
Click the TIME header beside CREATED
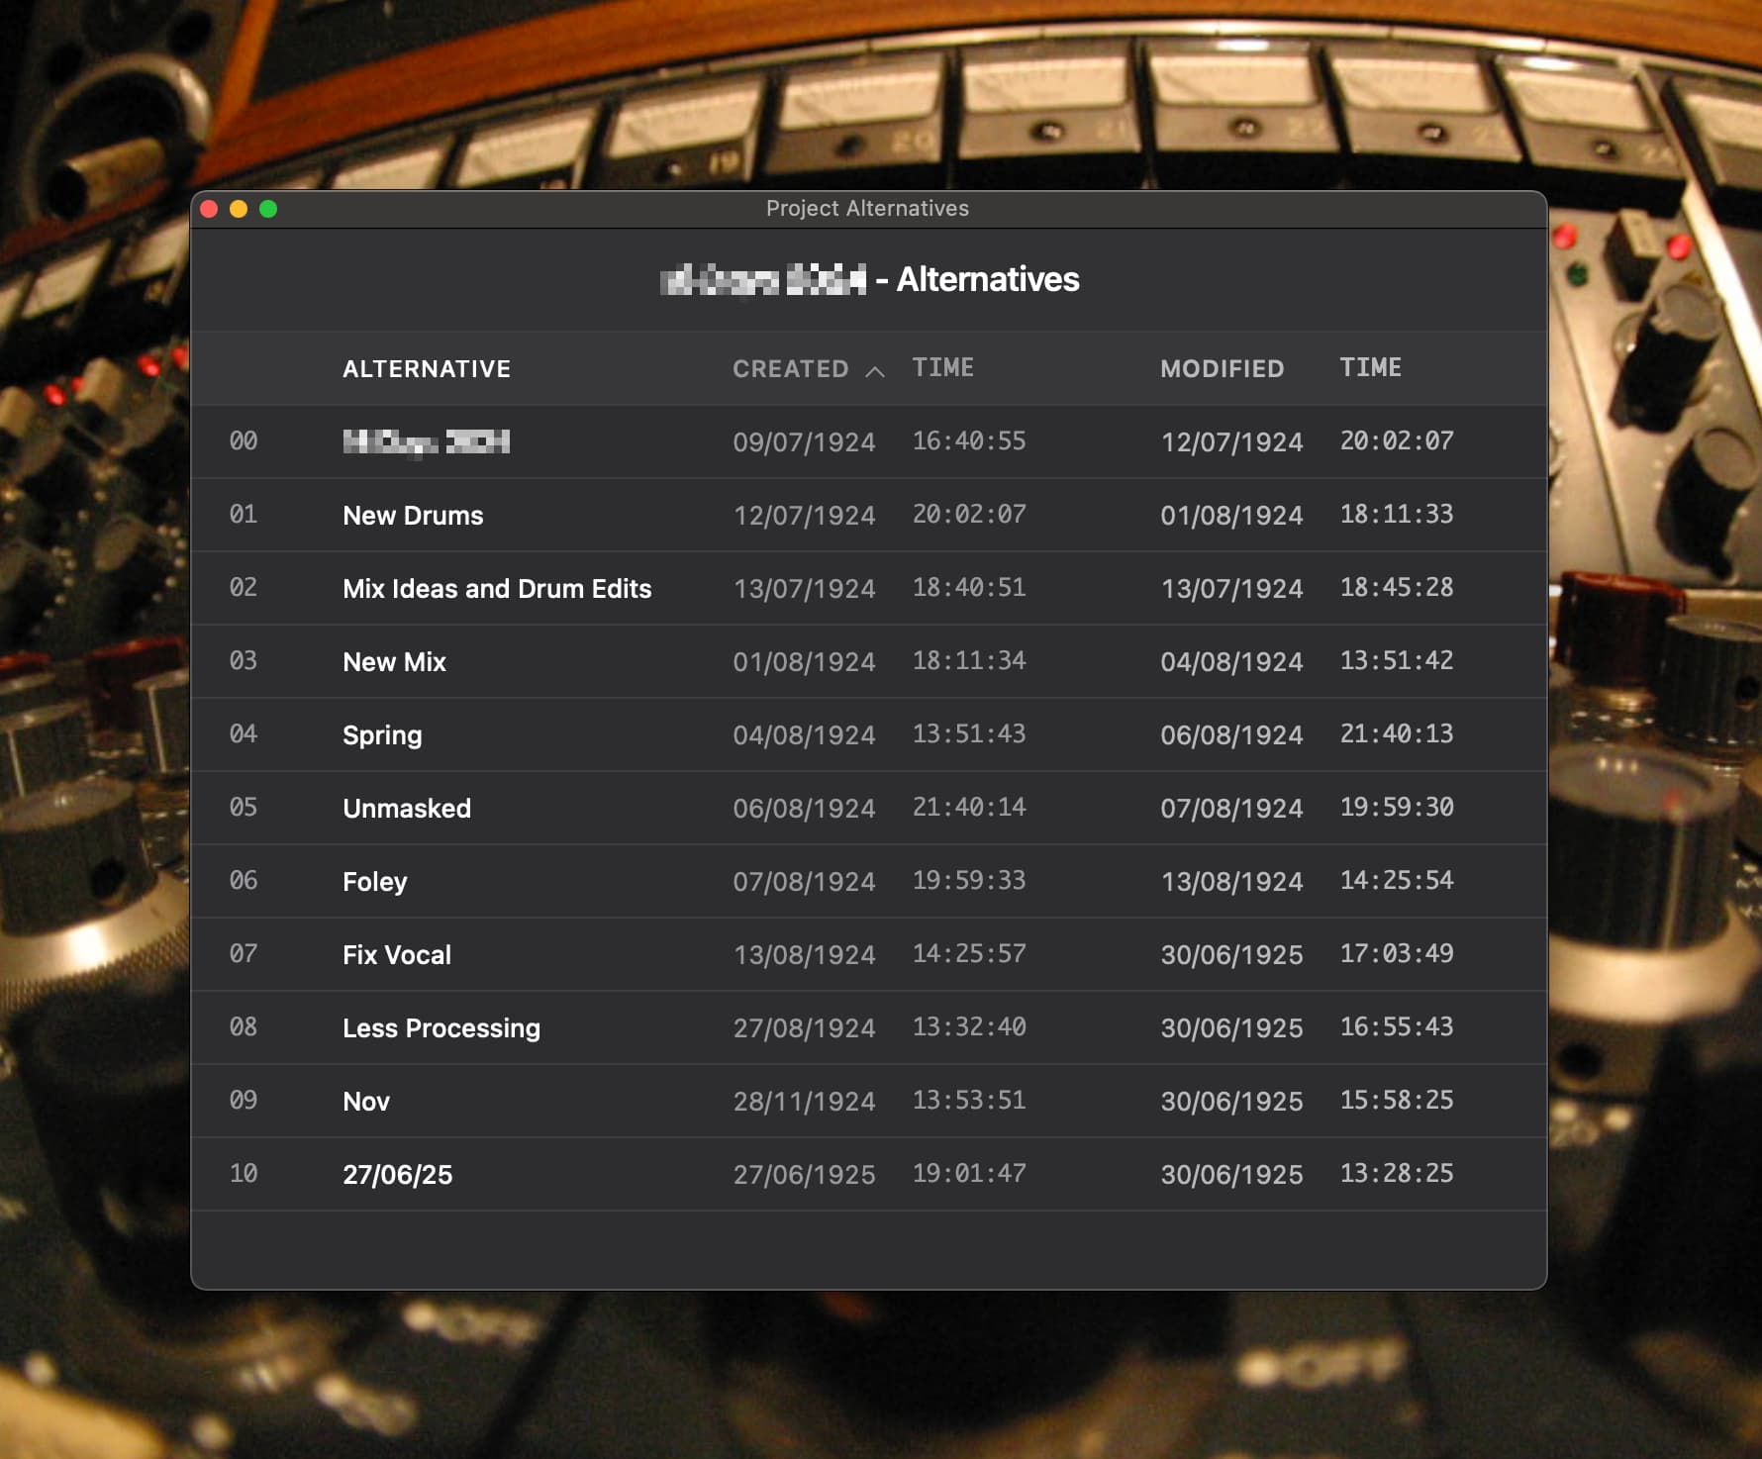click(942, 368)
